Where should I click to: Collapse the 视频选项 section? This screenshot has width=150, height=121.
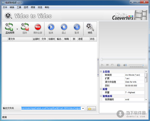tap(101, 96)
